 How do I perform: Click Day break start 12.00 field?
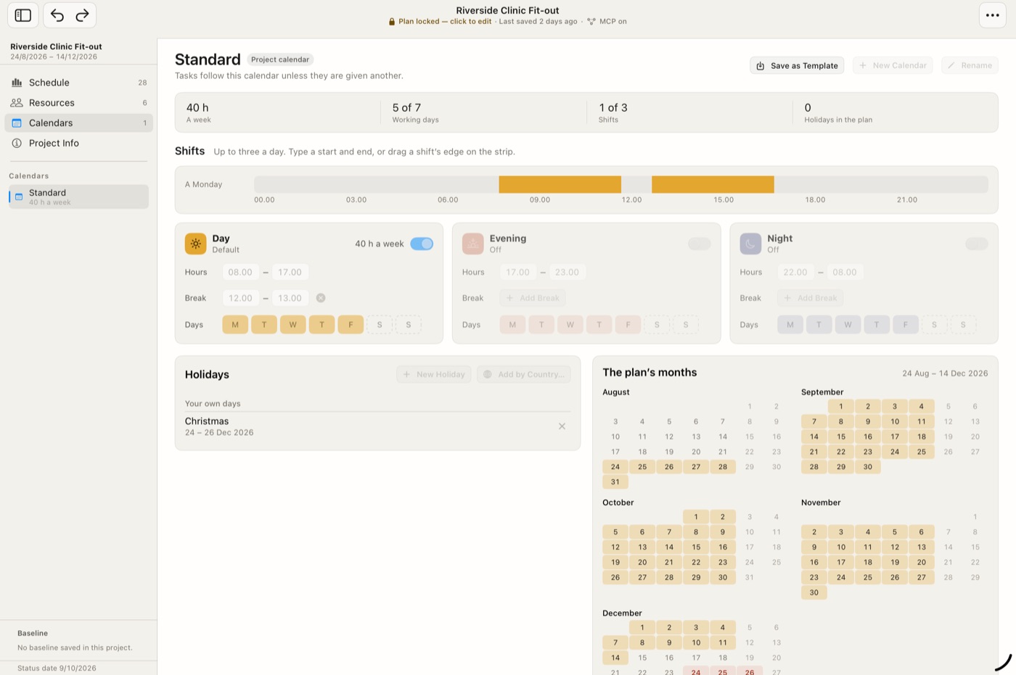(240, 298)
